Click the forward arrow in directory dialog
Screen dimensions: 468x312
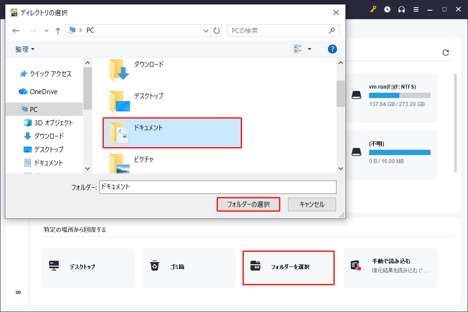[33, 31]
